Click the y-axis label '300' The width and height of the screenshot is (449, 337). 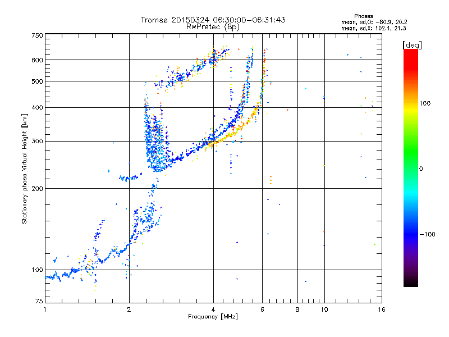37,141
